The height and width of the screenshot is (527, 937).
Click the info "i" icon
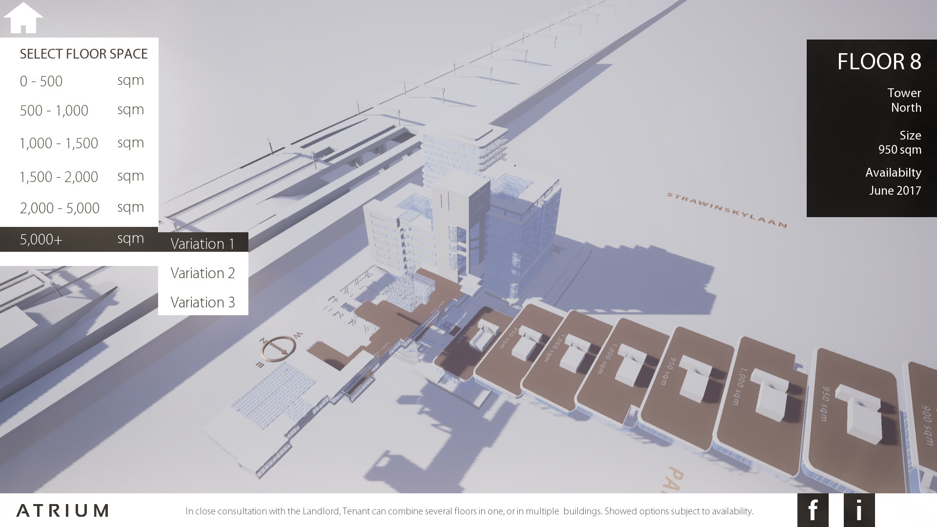point(860,511)
